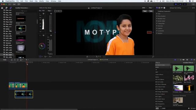Click the generators browser vertical scrollbar
The height and width of the screenshot is (110, 196).
(x=37, y=21)
